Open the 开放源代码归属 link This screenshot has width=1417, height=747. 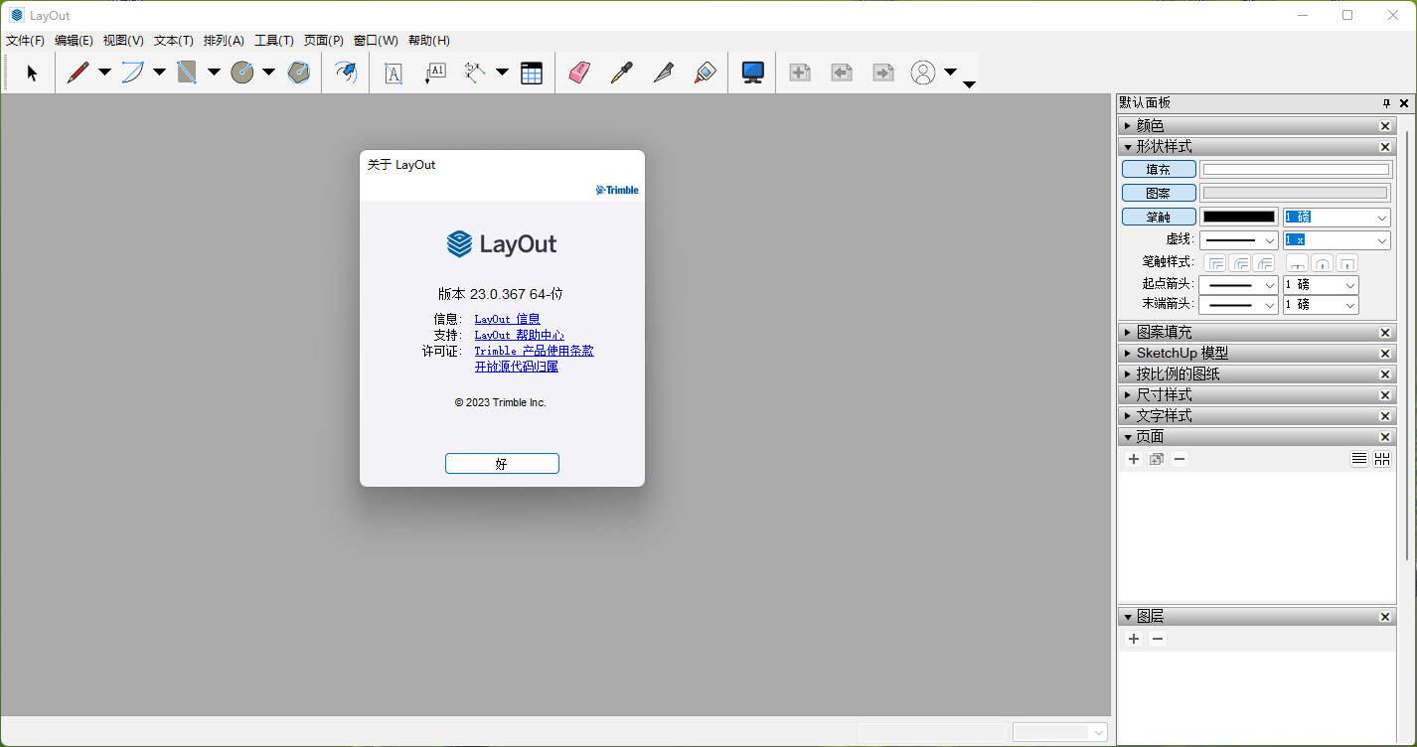click(x=516, y=367)
